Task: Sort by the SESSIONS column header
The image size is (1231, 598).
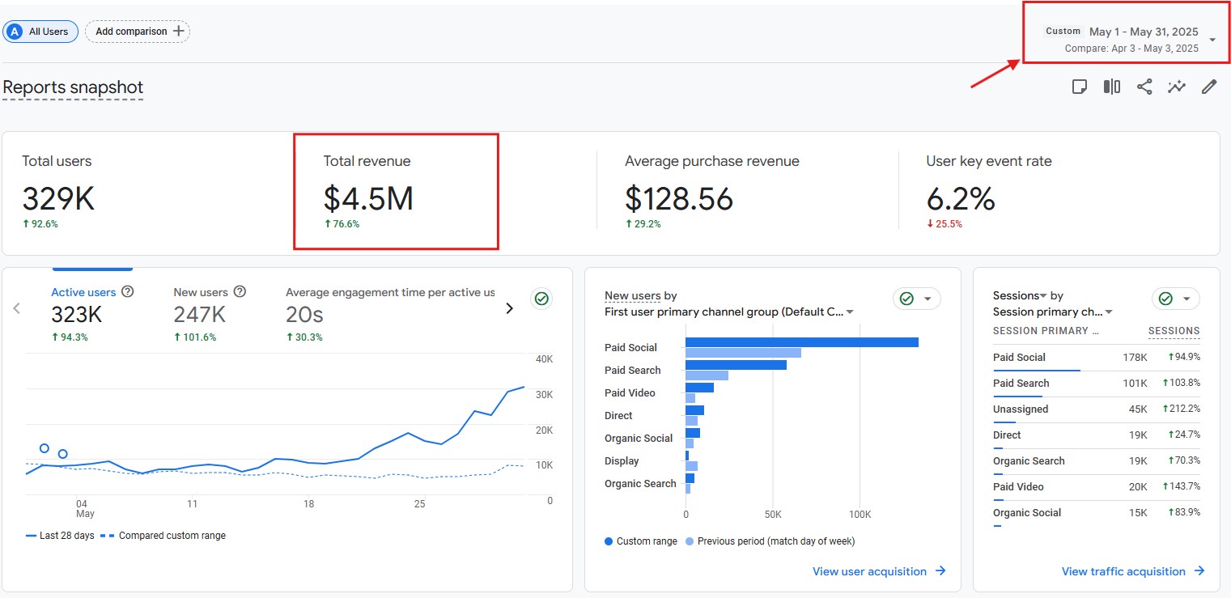Action: (x=1174, y=331)
